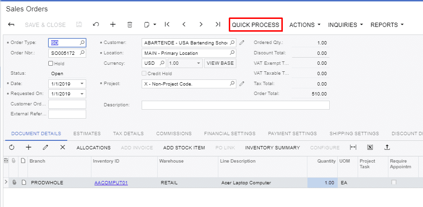Viewport: 423px width, 207px height.
Task: Click the Customer Order input field
Action: pos(67,104)
